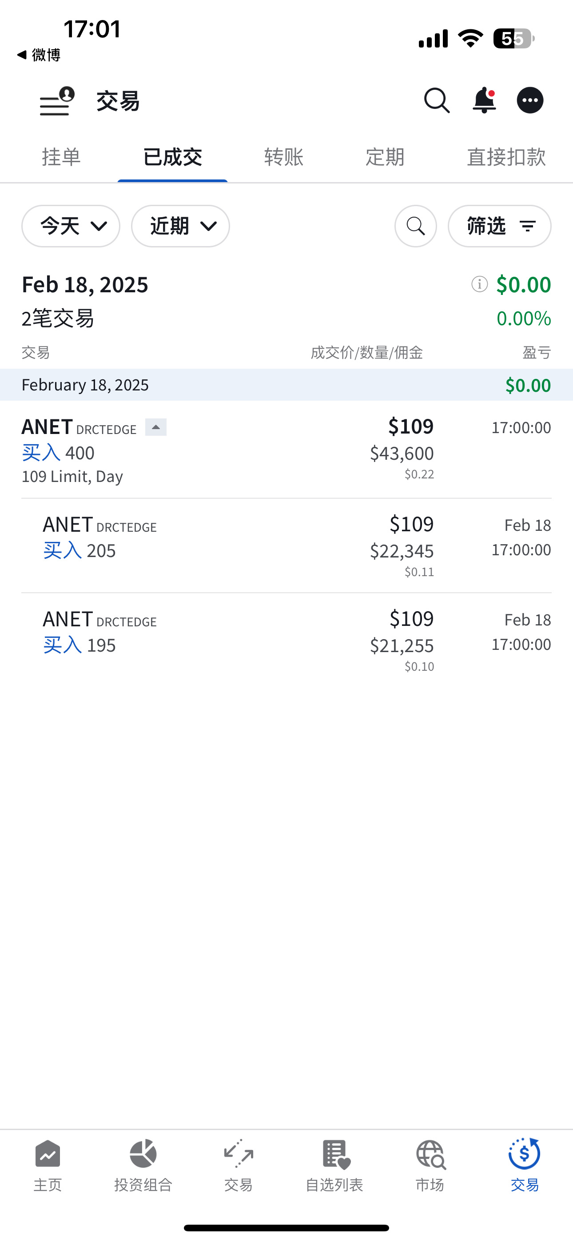573x1242 pixels.
Task: Switch to the 挂单 tab
Action: click(61, 157)
